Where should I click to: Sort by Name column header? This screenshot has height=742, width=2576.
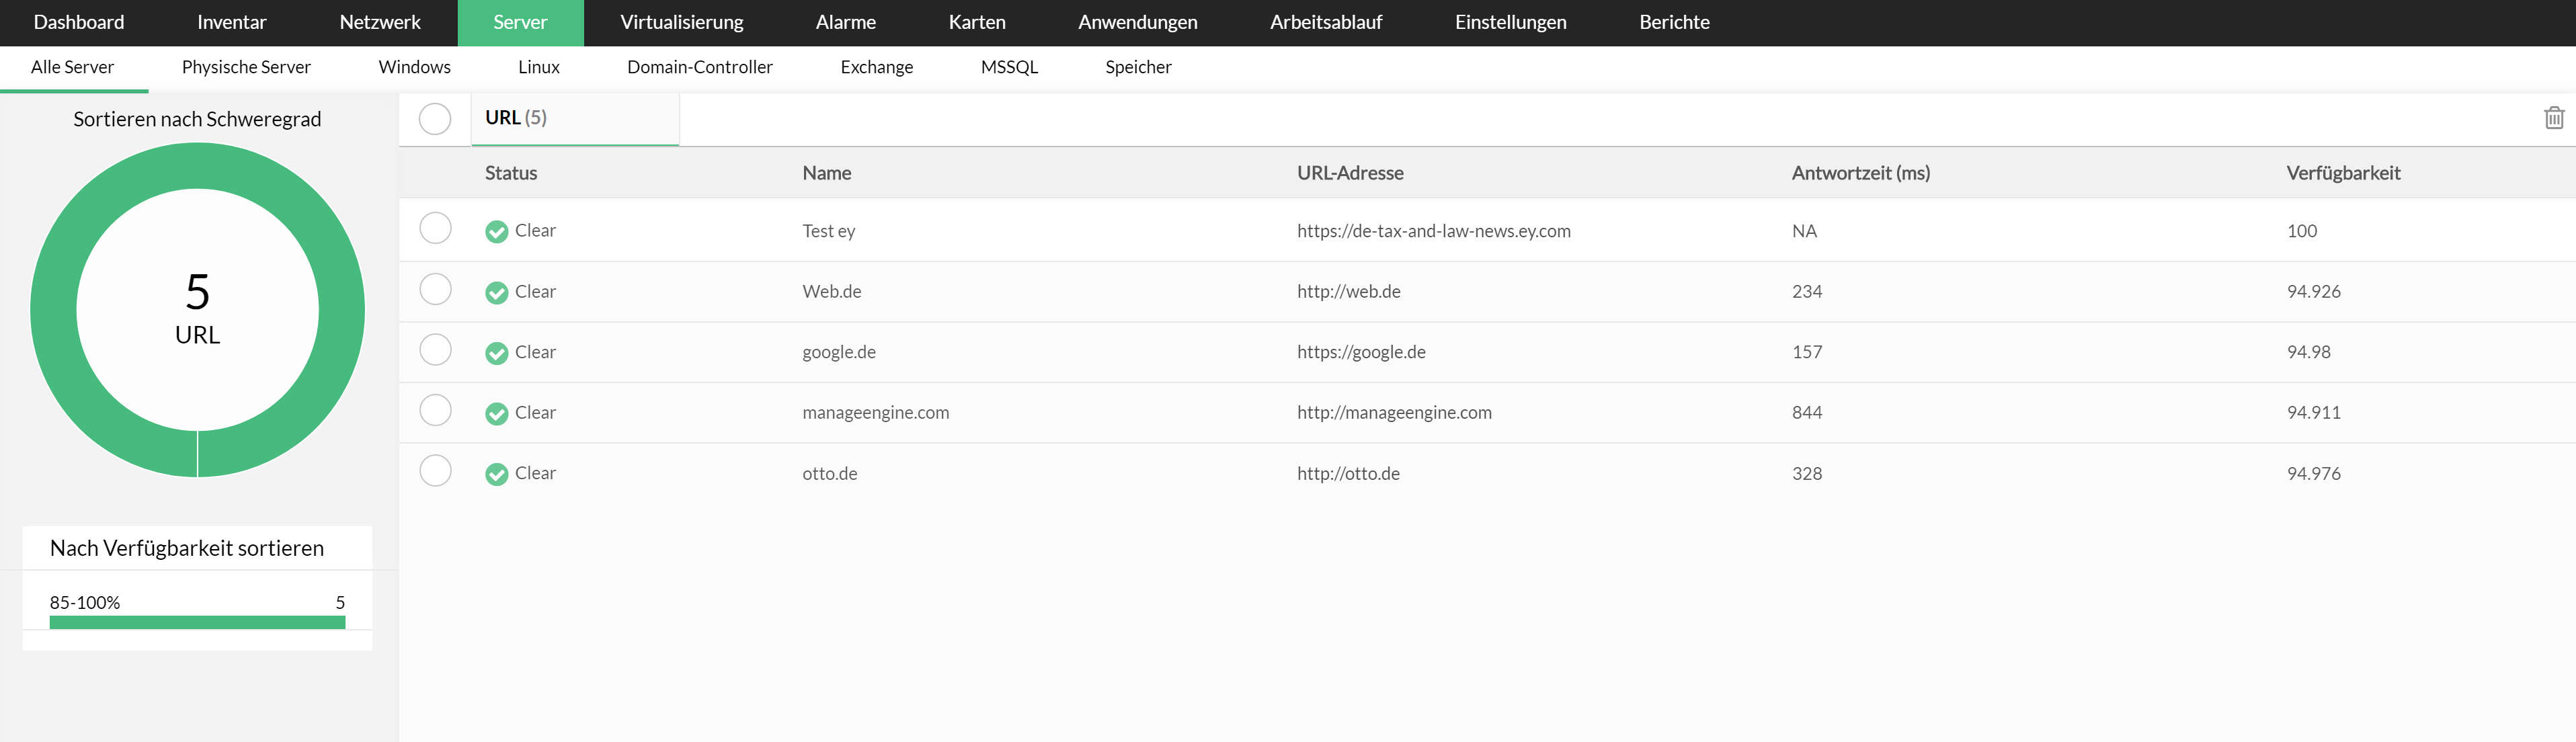827,173
